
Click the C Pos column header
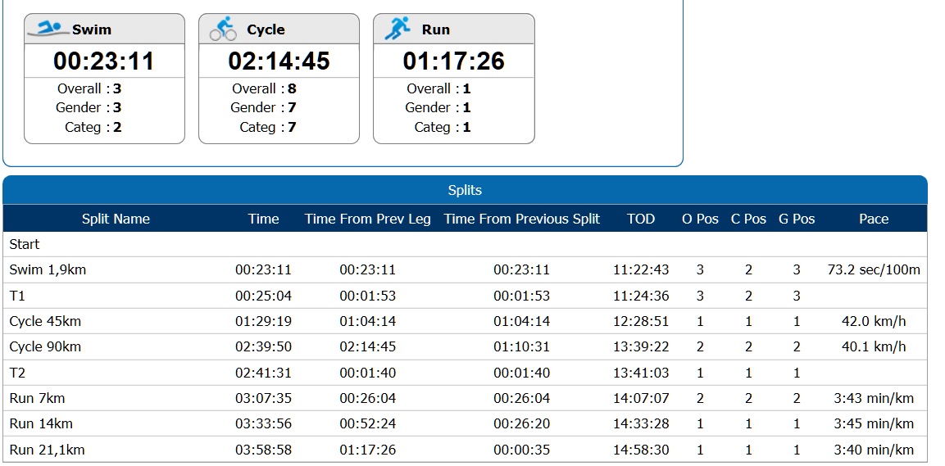coord(748,219)
